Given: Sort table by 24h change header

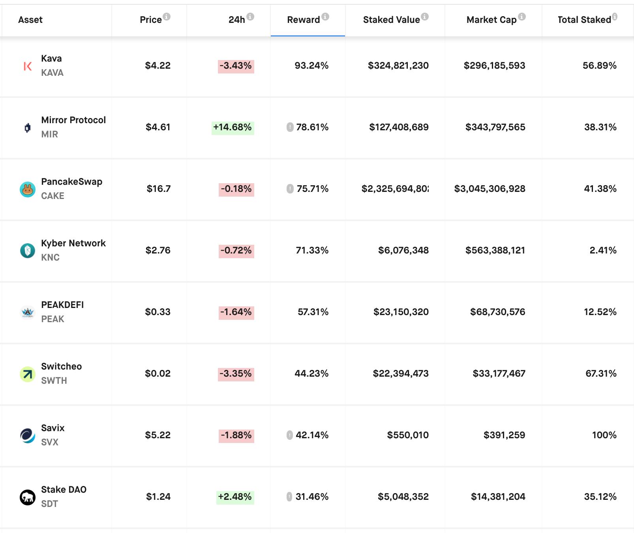Looking at the screenshot, I should point(237,20).
